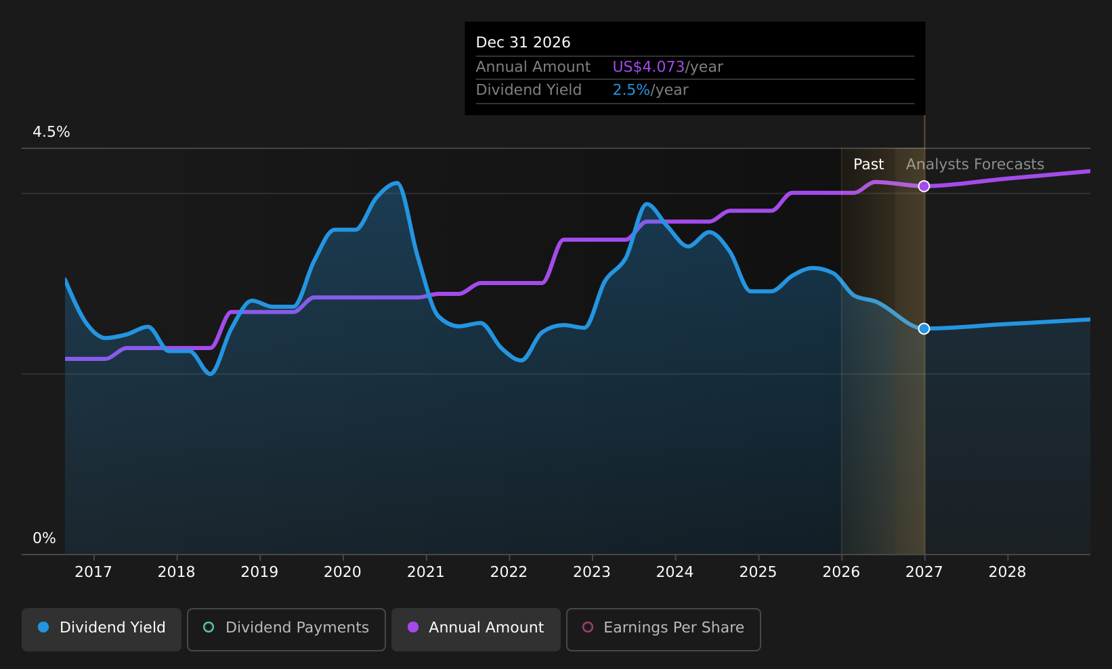Click the US$4.073/year tooltip value
This screenshot has height=669, width=1112.
click(668, 67)
